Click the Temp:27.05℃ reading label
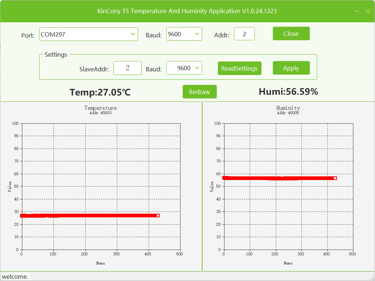375x281 pixels. [100, 92]
